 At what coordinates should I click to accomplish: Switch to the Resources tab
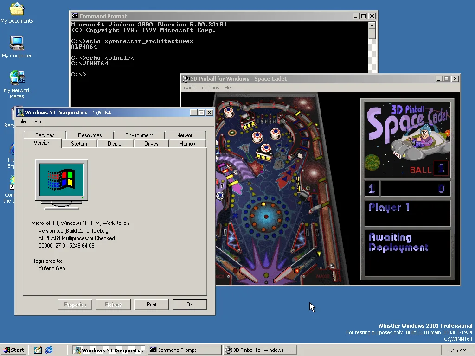pyautogui.click(x=90, y=135)
